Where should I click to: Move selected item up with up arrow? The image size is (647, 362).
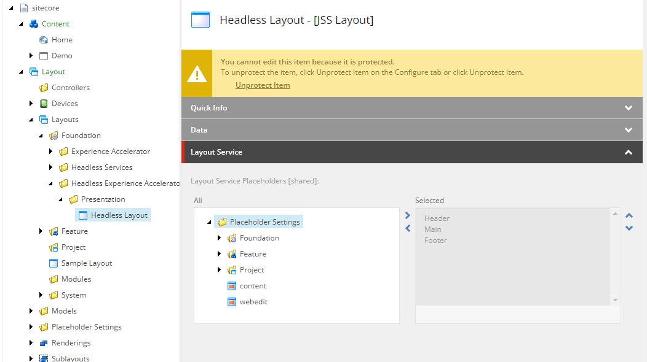pyautogui.click(x=629, y=215)
